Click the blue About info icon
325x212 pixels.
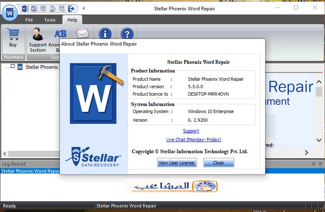(105, 34)
